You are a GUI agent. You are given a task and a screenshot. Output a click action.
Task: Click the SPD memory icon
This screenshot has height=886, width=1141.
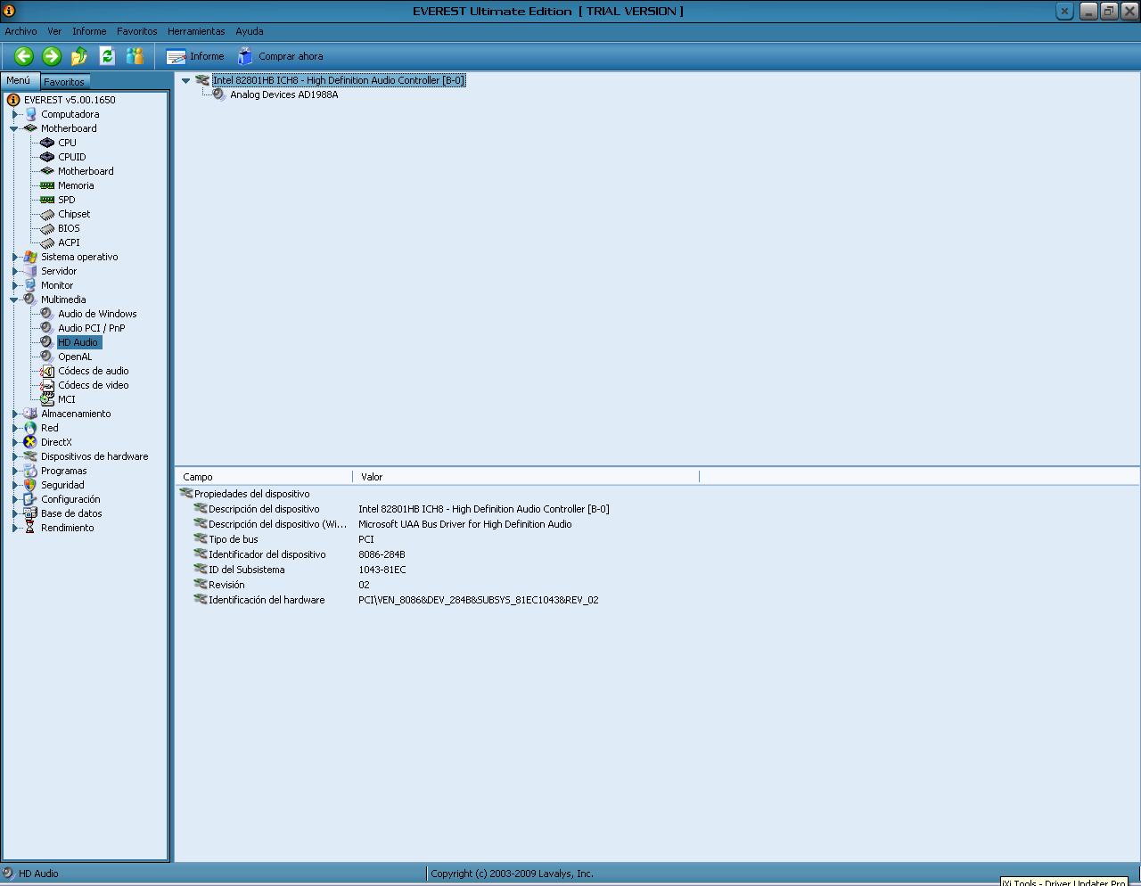[47, 200]
